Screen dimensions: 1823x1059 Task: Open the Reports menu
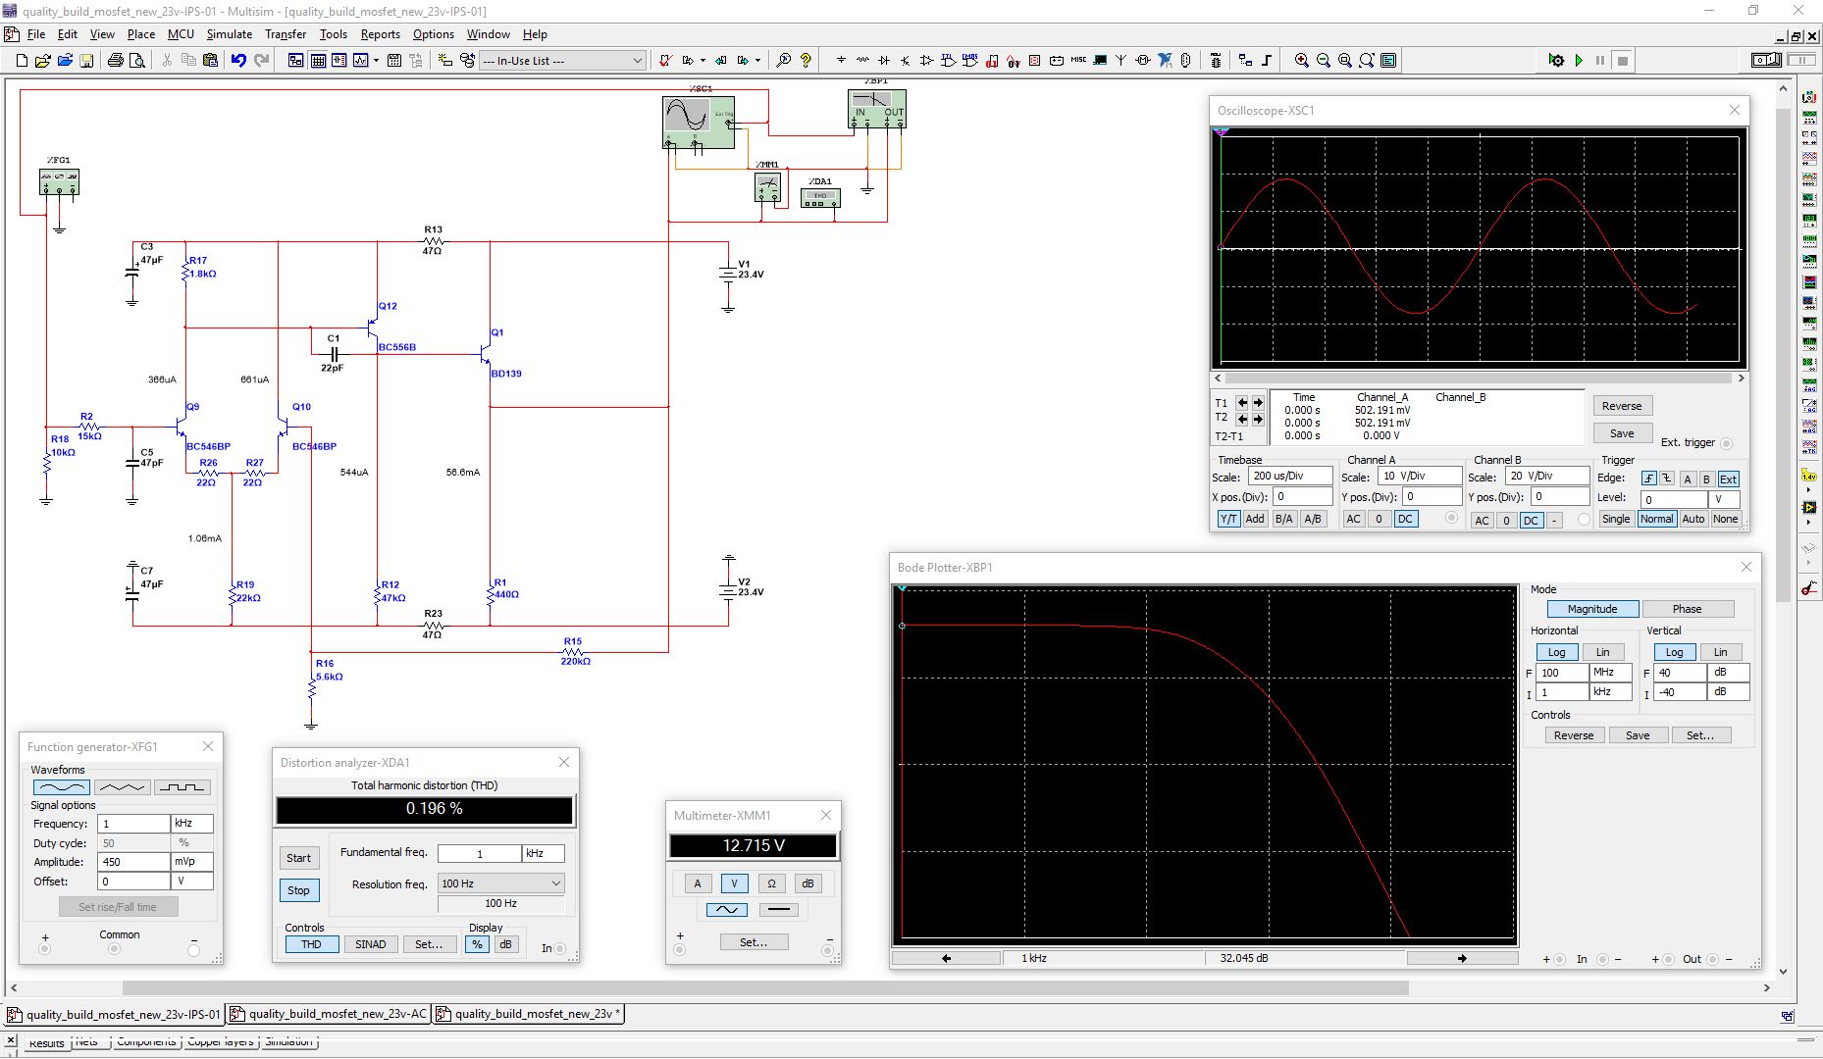(x=381, y=34)
